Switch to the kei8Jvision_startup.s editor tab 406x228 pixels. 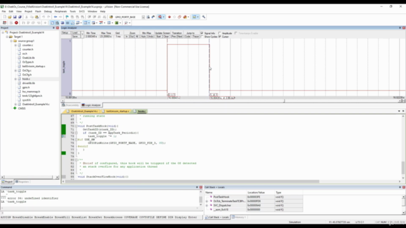[117, 111]
